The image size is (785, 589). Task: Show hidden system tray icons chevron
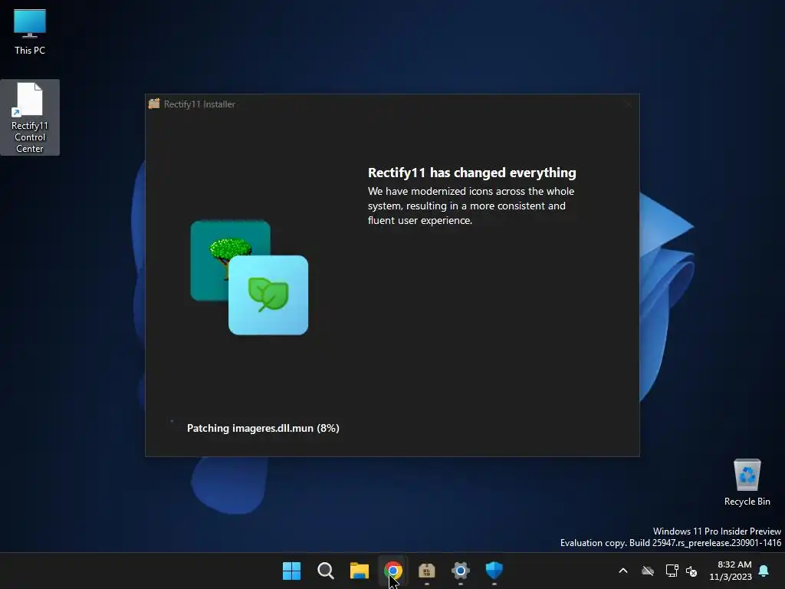[623, 571]
